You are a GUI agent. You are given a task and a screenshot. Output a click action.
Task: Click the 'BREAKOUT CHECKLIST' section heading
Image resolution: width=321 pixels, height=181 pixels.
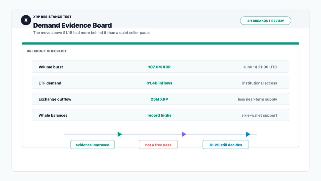pyautogui.click(x=47, y=51)
